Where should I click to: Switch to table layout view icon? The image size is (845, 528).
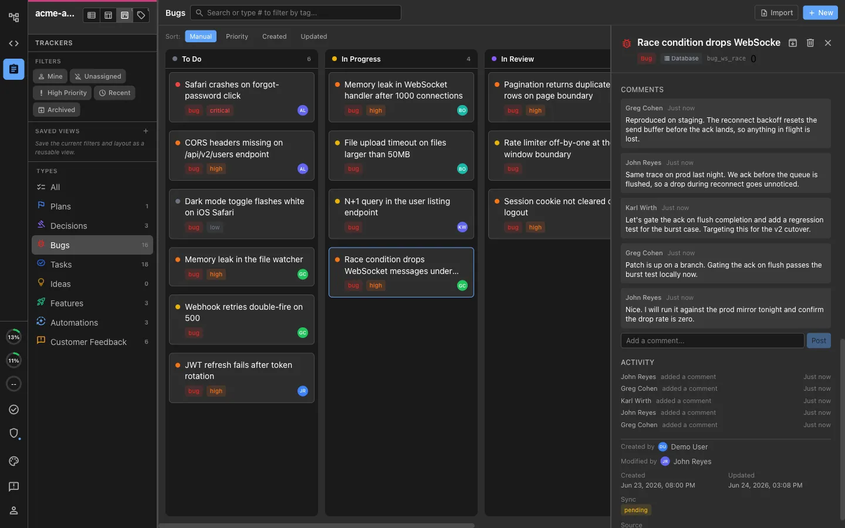click(x=108, y=15)
